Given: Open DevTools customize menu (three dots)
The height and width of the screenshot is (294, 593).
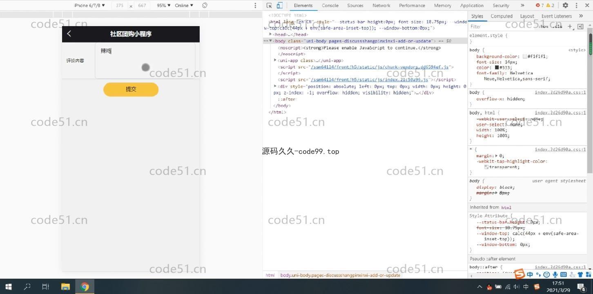Looking at the screenshot, I should pos(576,5).
